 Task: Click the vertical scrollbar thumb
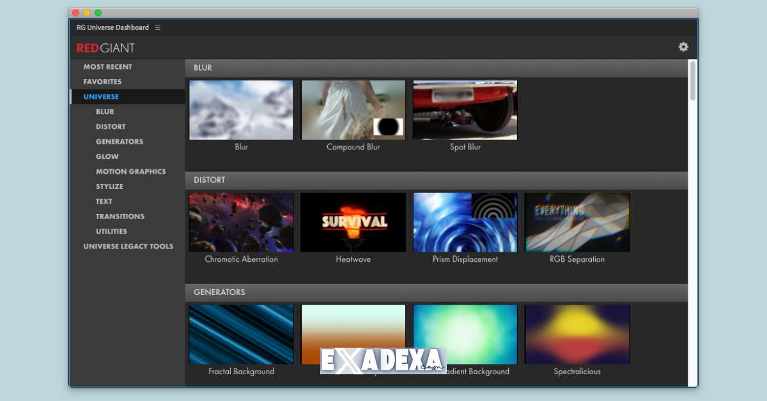[692, 80]
